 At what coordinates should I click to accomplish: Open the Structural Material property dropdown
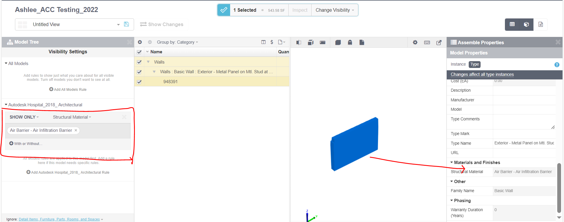pos(72,117)
